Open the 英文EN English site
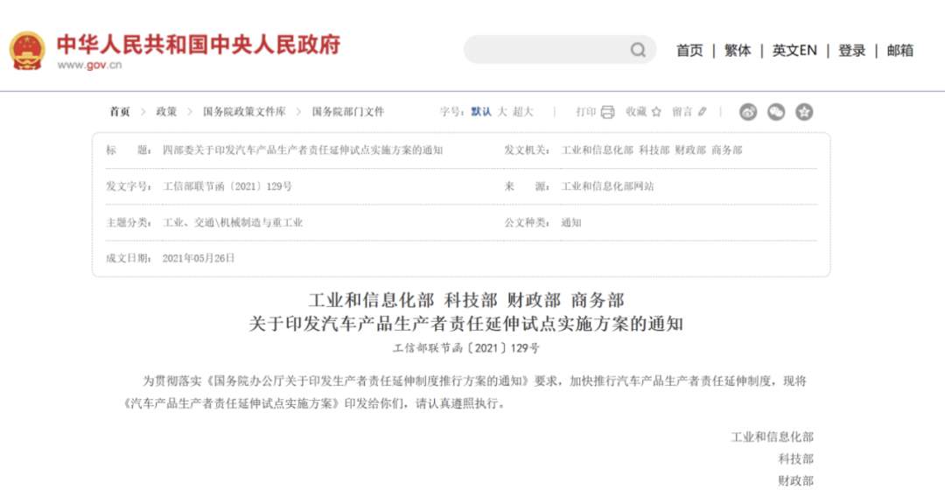 pyautogui.click(x=794, y=51)
